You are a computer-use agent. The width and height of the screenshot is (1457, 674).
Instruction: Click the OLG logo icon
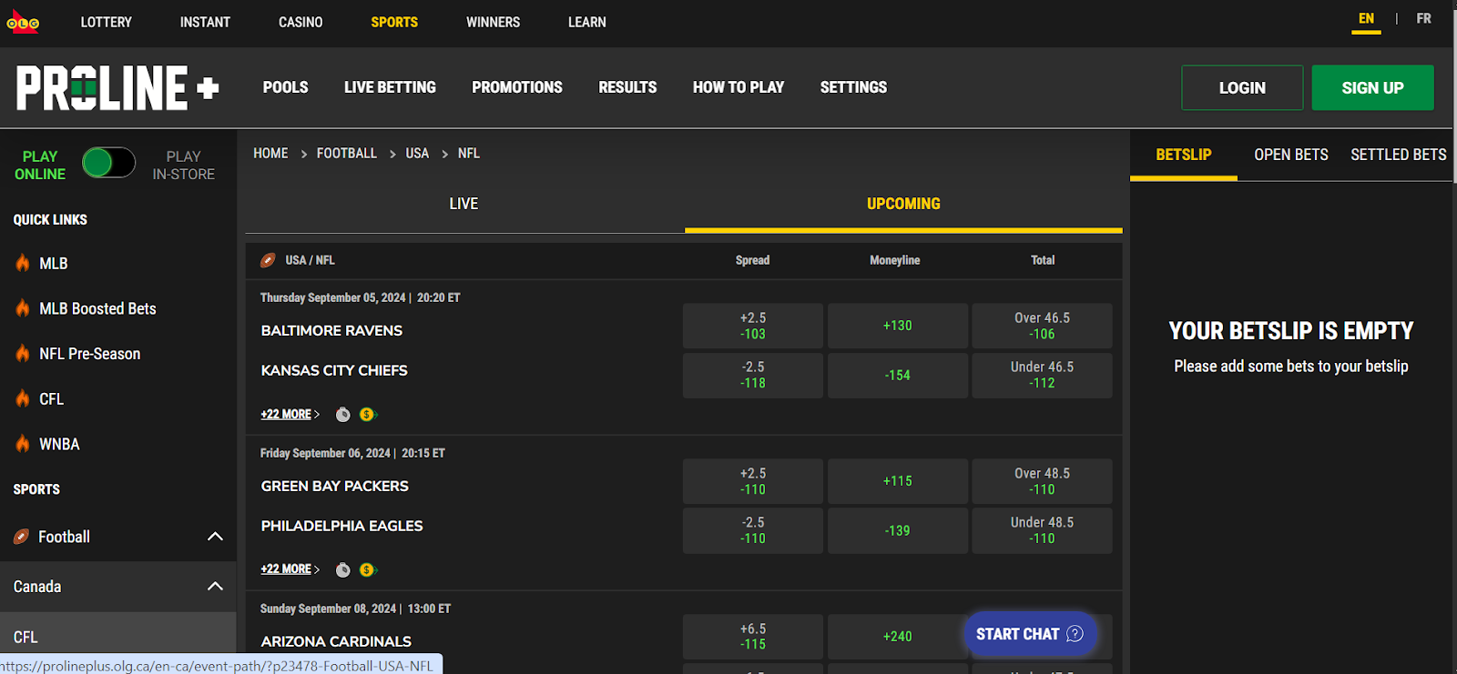click(x=23, y=22)
